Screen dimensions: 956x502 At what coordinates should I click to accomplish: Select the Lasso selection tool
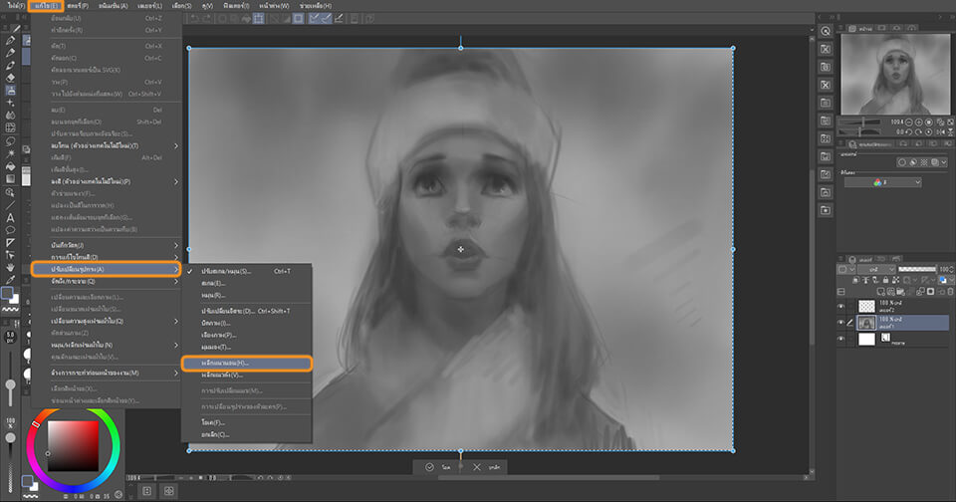tap(10, 140)
